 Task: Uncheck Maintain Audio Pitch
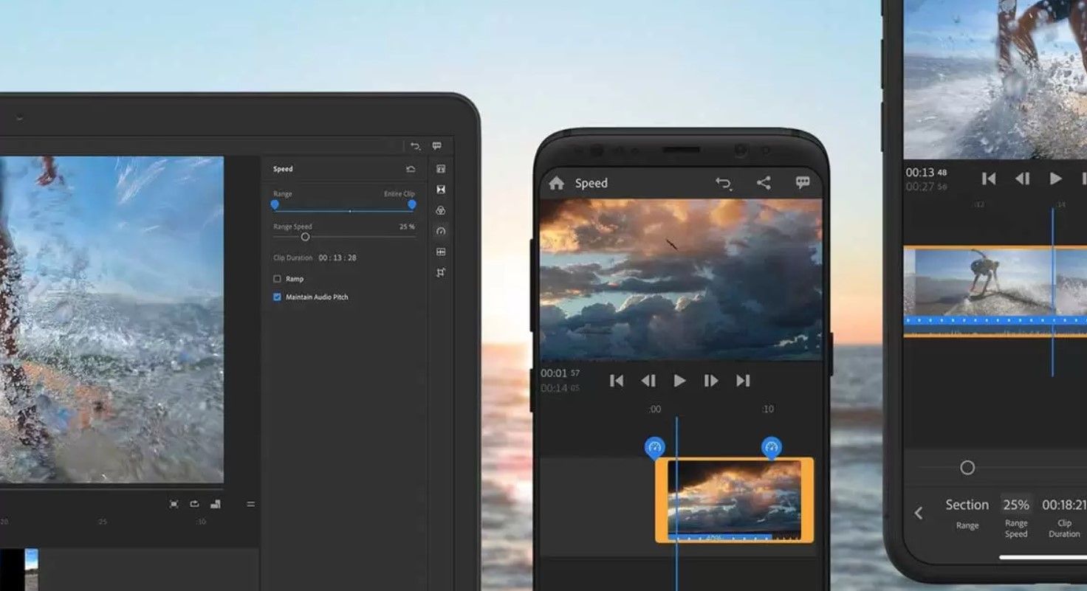tap(277, 297)
